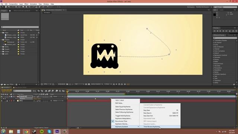Viewport: 238px width, 134px height.
Task: Expand Color Correction effects category
Action: pos(213,51)
